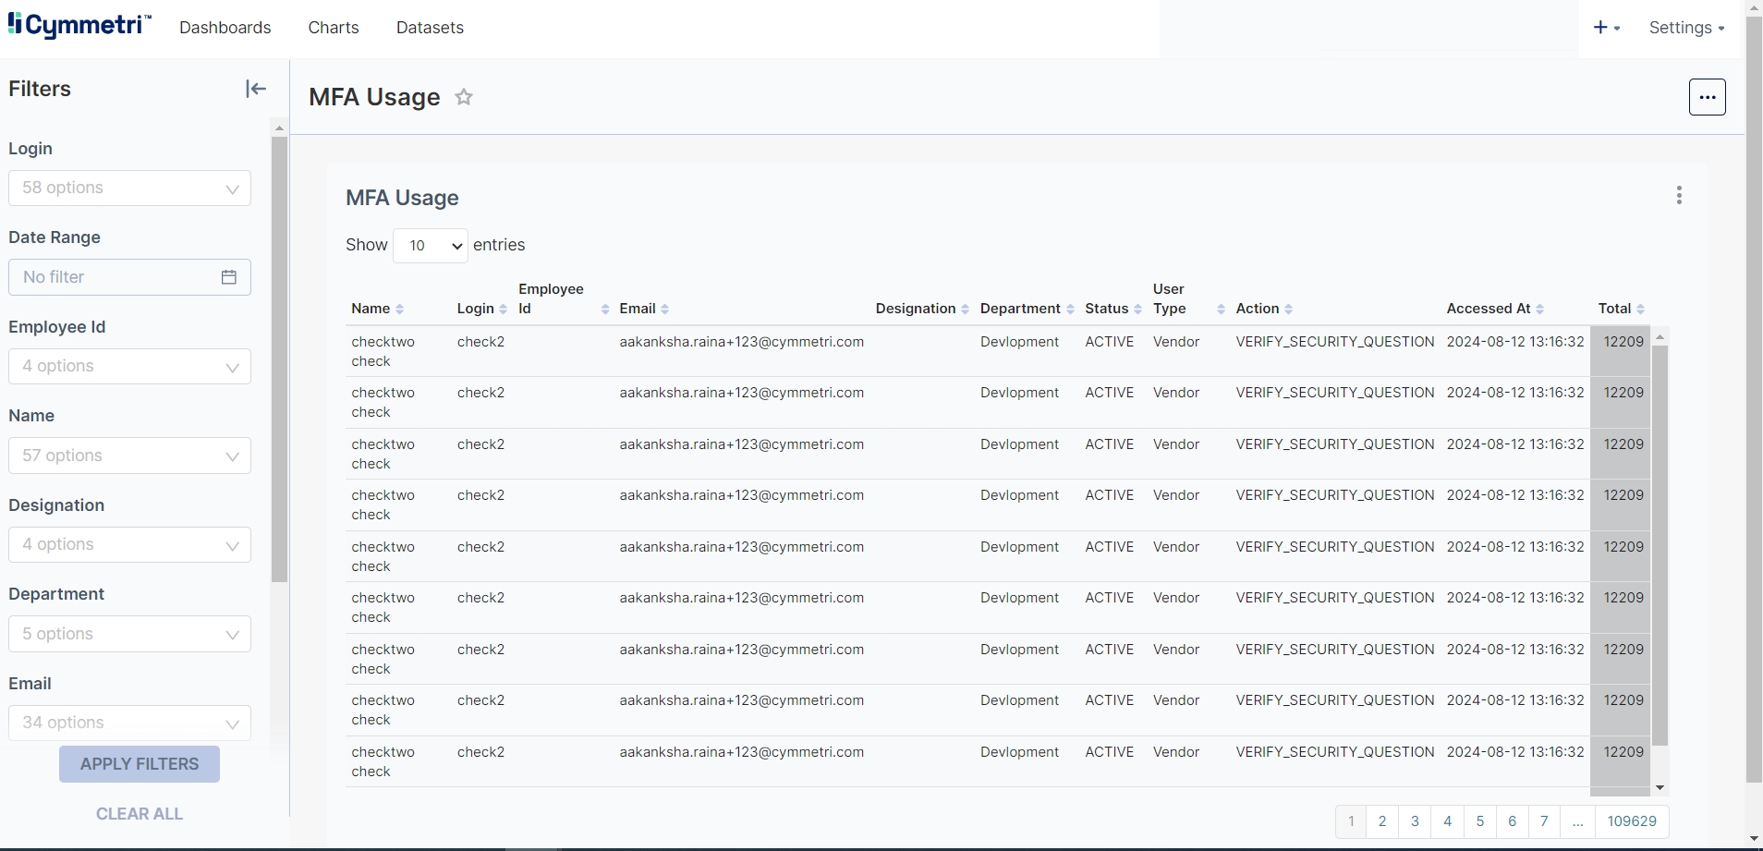The height and width of the screenshot is (851, 1763).
Task: Click the Date Range calendar icon
Action: [x=229, y=277]
